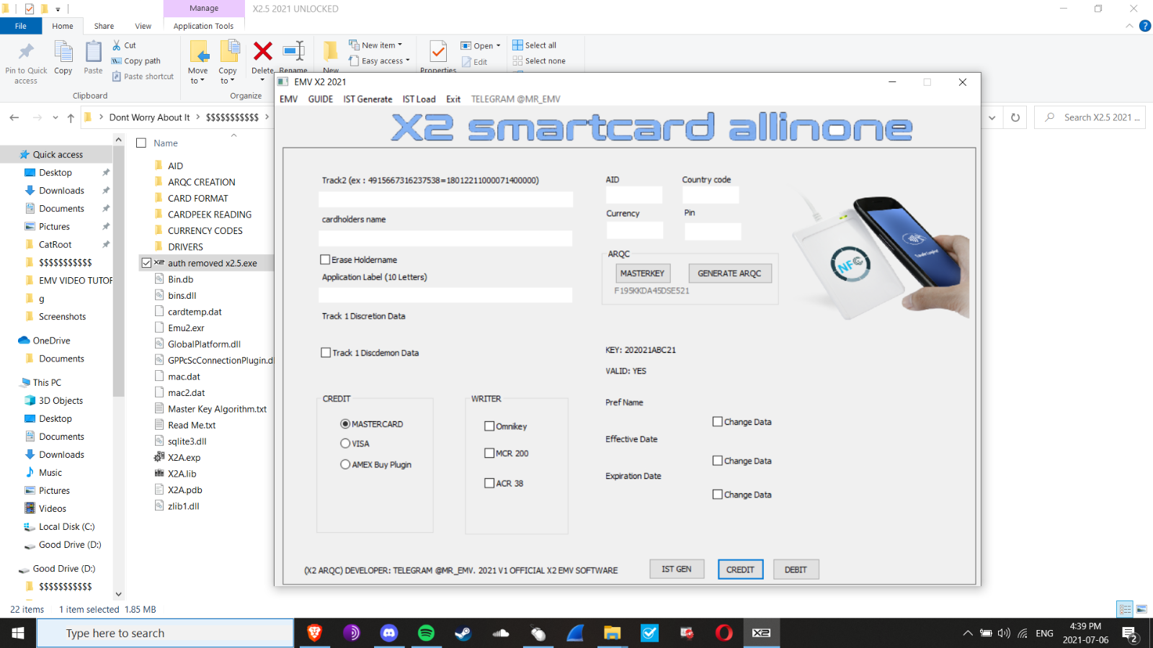Click the Exit menu item
The height and width of the screenshot is (648, 1153).
point(453,99)
